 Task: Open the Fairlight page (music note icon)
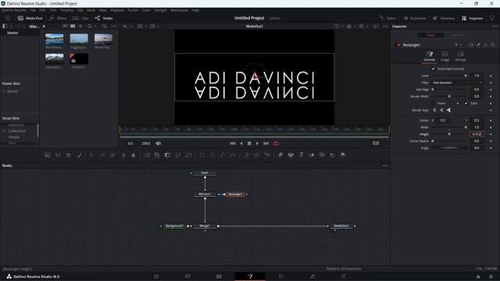pyautogui.click(x=312, y=276)
